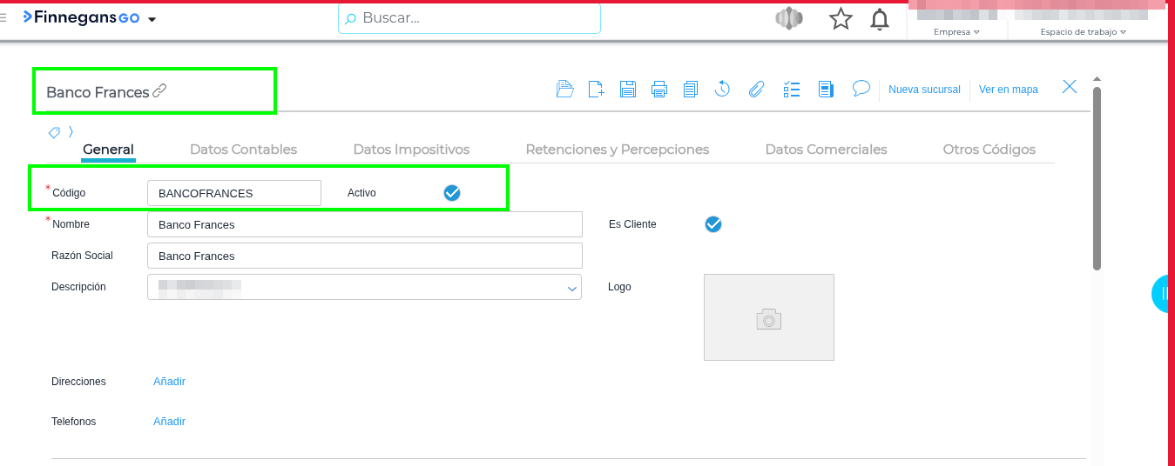Viewport: 1175px width, 466px height.
Task: Expand the Descripción dropdown
Action: pyautogui.click(x=572, y=288)
